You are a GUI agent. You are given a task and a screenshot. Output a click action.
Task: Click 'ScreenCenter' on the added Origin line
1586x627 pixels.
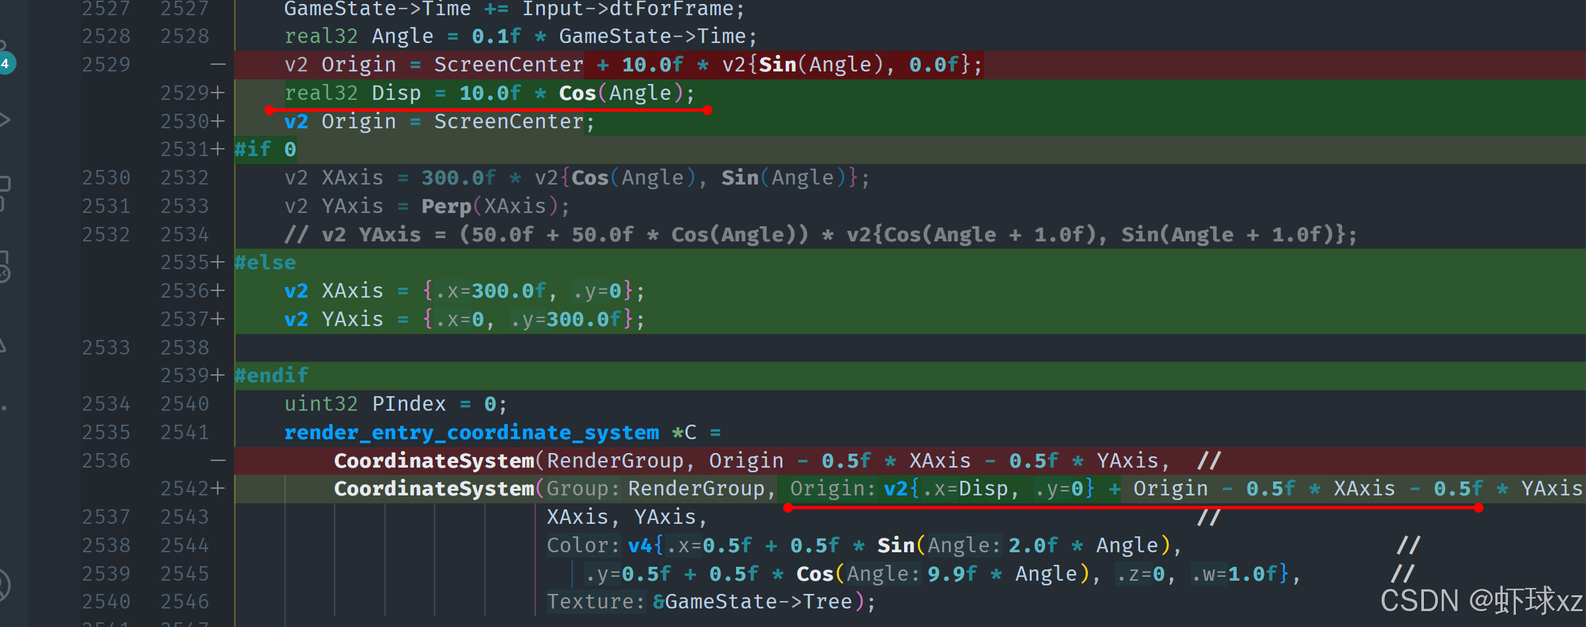[x=509, y=122]
